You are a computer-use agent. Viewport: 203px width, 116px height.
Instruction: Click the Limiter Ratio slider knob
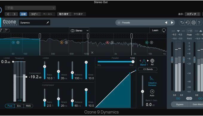(x=45, y=67)
